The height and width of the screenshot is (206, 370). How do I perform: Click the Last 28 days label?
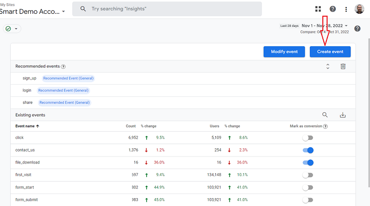coord(290,26)
